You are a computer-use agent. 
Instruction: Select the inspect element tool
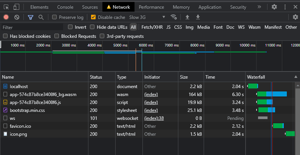[6, 7]
